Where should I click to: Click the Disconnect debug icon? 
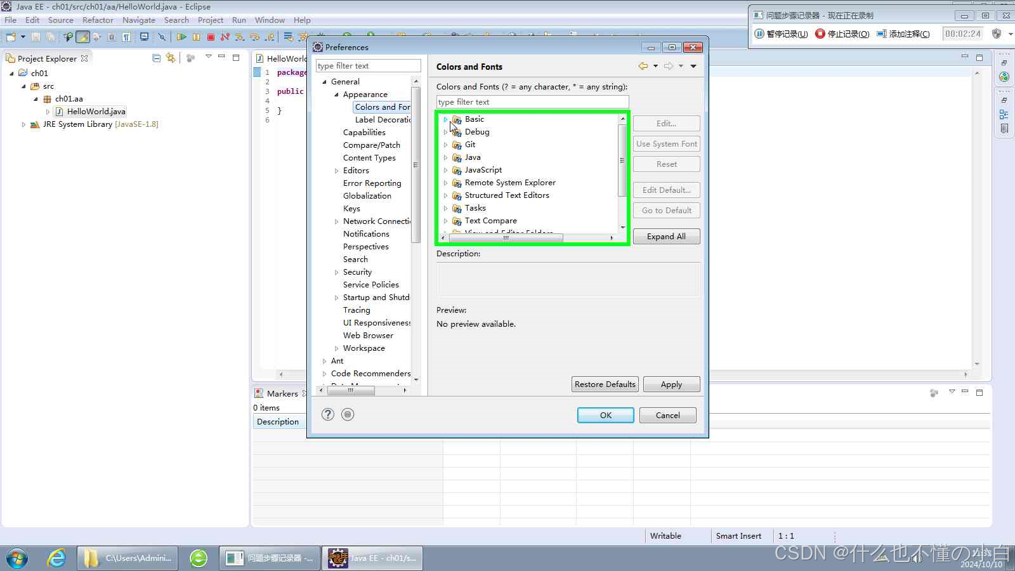click(x=225, y=37)
